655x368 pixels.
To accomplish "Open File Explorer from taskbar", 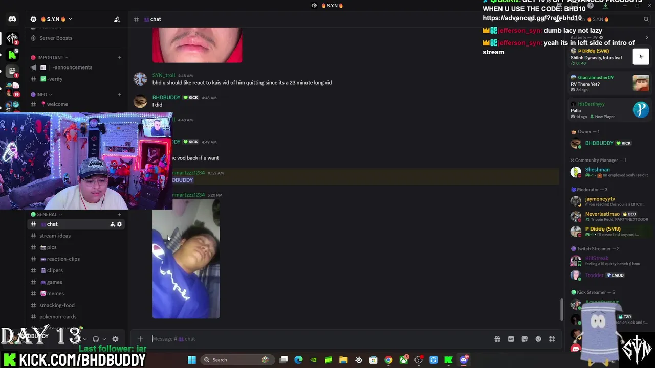I will 343,360.
